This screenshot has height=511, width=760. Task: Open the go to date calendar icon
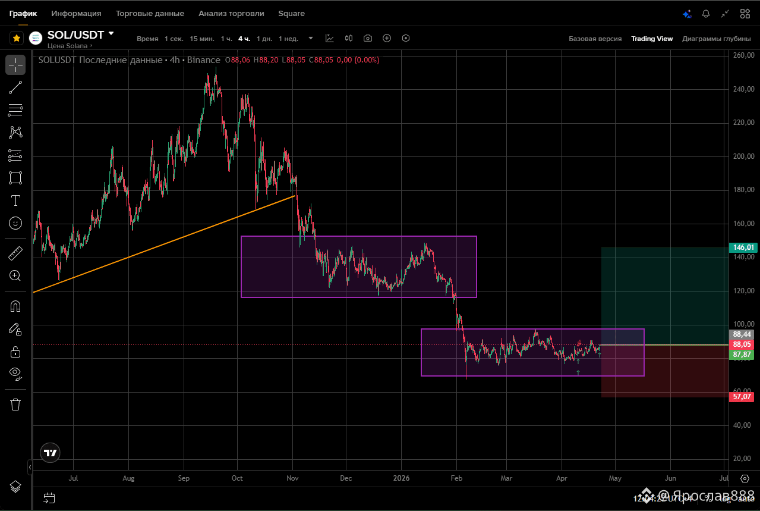[x=49, y=497]
